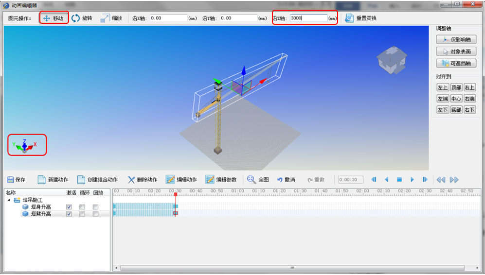Screen dimensions: 485x275
Task: Click the 沿X轴 value field
Action: 169,18
